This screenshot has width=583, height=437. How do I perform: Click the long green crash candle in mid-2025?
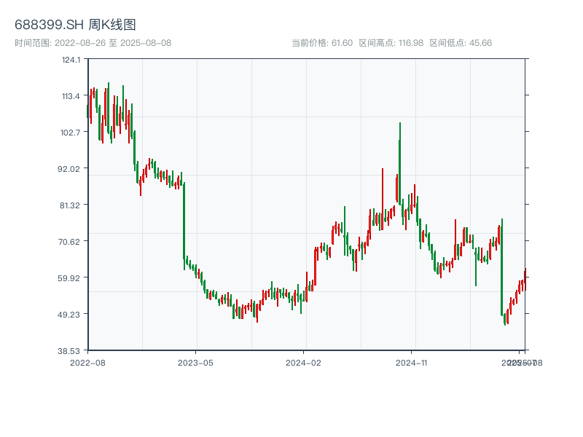tap(502, 267)
